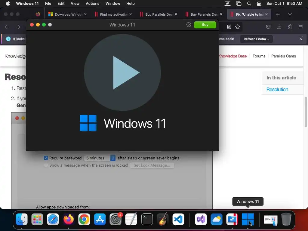Open the Apple menu
The image size is (308, 231).
pyautogui.click(x=8, y=3)
